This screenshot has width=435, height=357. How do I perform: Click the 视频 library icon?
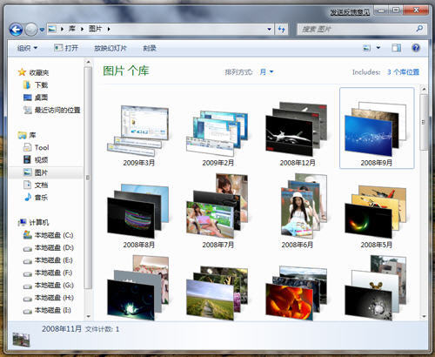(x=27, y=159)
